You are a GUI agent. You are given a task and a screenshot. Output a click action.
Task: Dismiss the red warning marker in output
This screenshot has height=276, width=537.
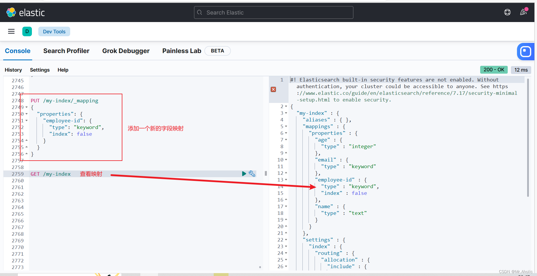(x=273, y=89)
